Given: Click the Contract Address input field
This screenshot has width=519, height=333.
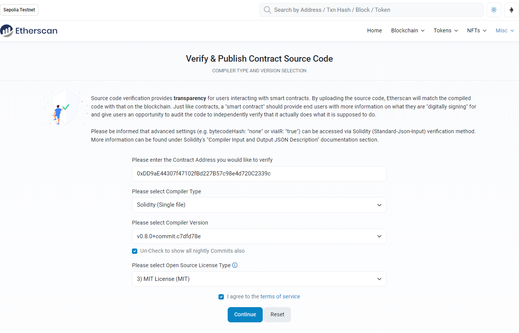Looking at the screenshot, I should (x=259, y=174).
